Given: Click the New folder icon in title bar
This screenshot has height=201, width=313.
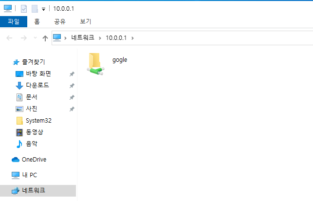Looking at the screenshot, I should coord(35,9).
